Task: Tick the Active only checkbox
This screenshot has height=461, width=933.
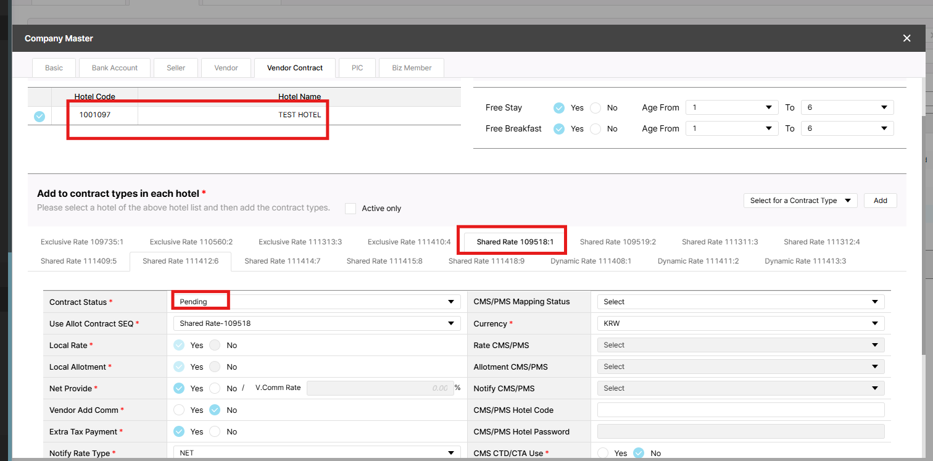Action: coord(350,209)
